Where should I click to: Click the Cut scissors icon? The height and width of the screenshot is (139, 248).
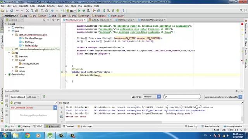pos(27,11)
